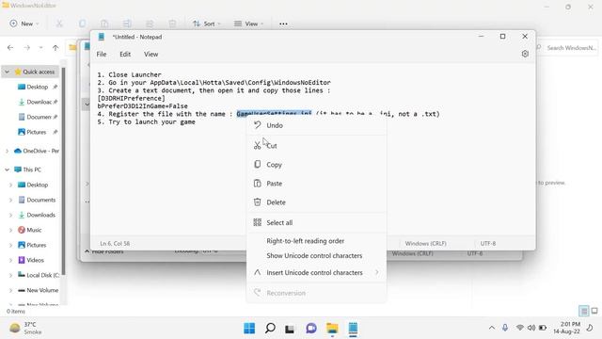Choose Paste from the context menu
The height and width of the screenshot is (339, 602).
tap(316, 184)
